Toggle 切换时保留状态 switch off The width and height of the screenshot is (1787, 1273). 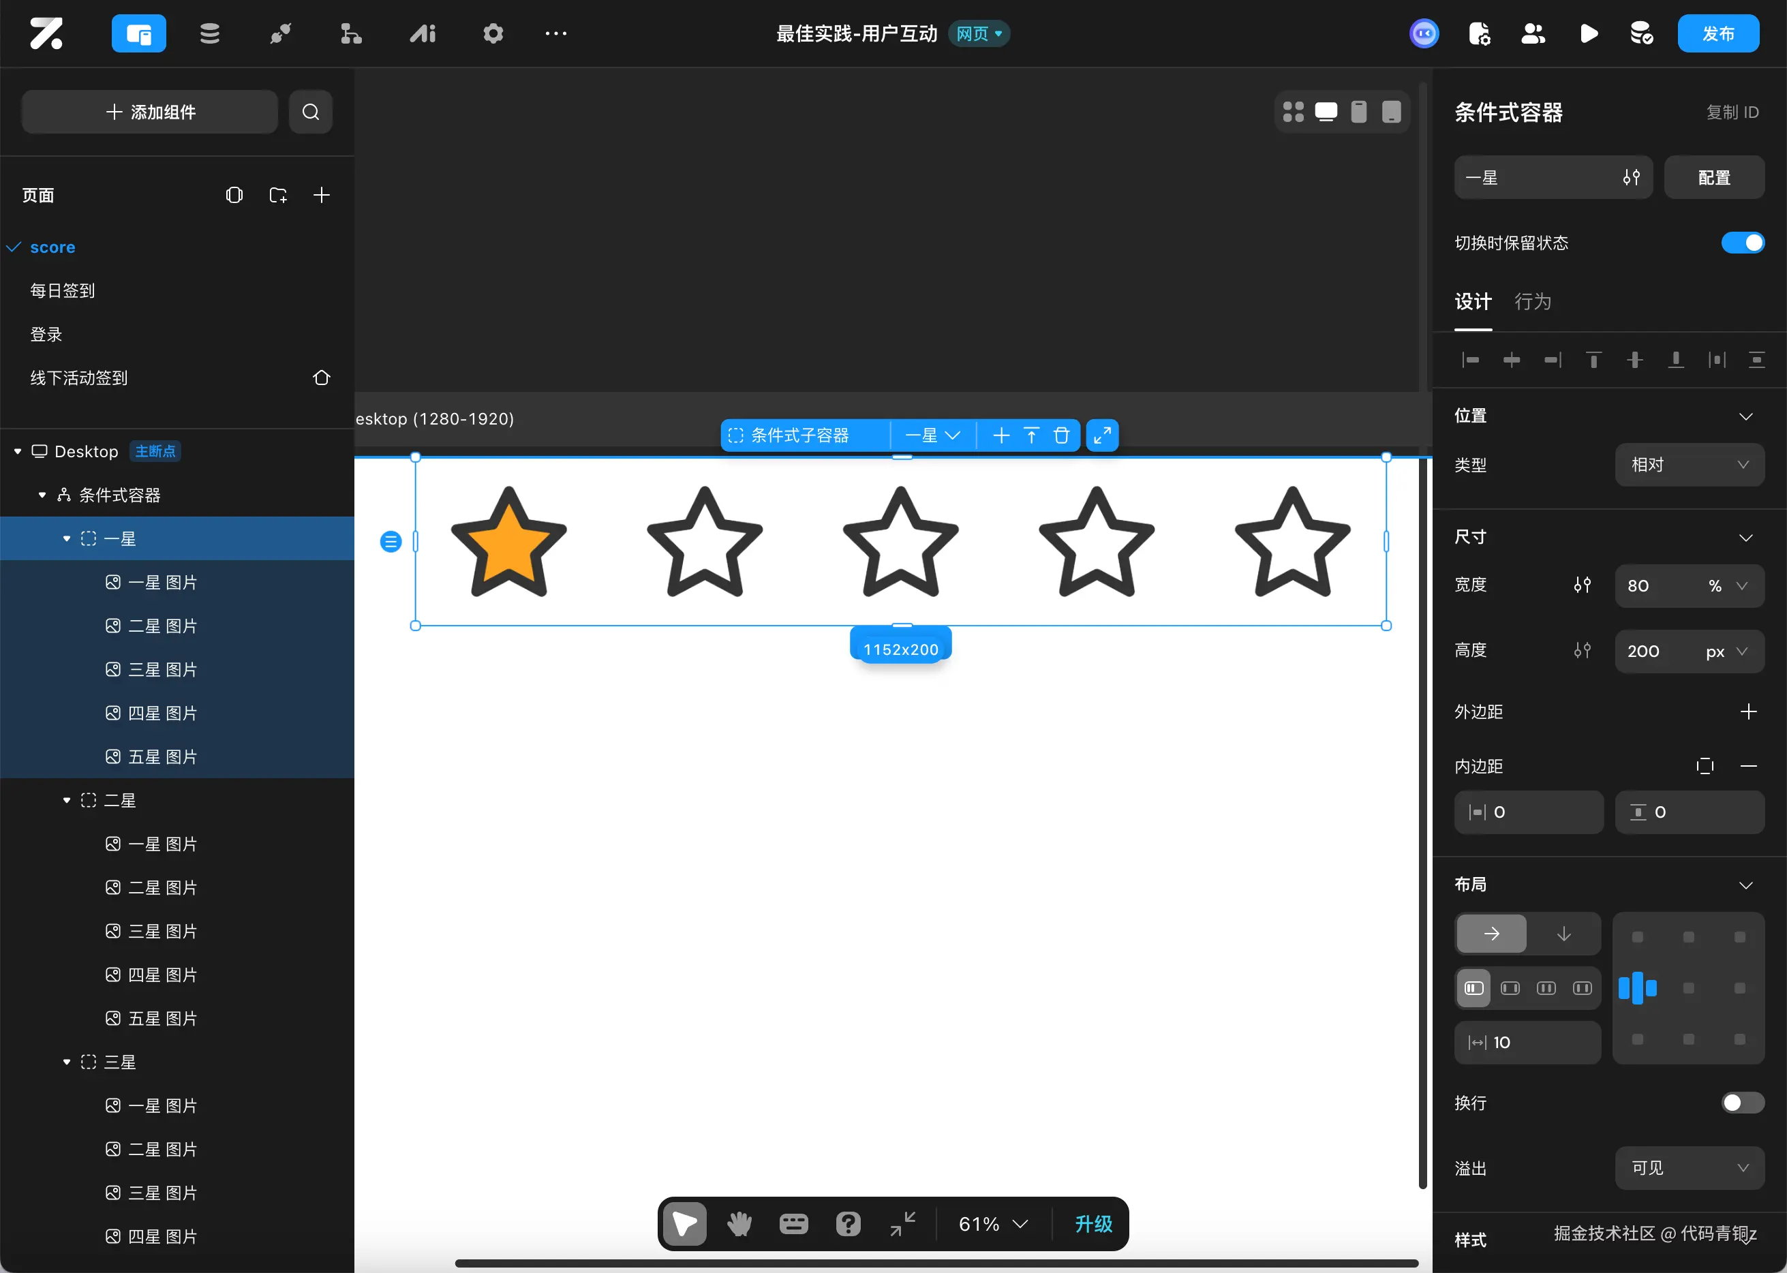1742,243
